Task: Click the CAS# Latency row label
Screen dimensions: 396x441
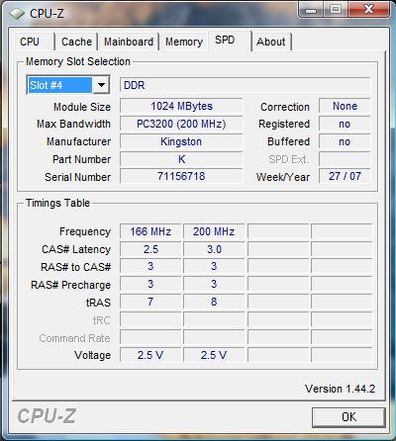Action: point(76,249)
